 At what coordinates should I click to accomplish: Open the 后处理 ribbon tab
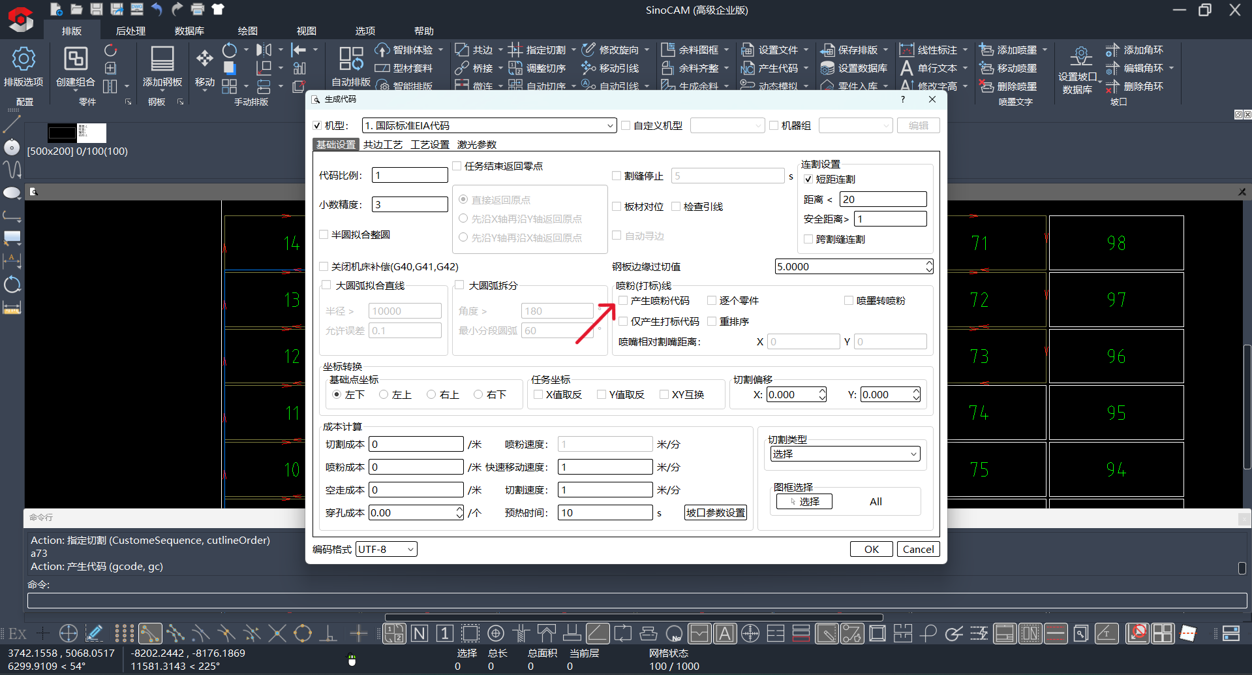[x=130, y=31]
